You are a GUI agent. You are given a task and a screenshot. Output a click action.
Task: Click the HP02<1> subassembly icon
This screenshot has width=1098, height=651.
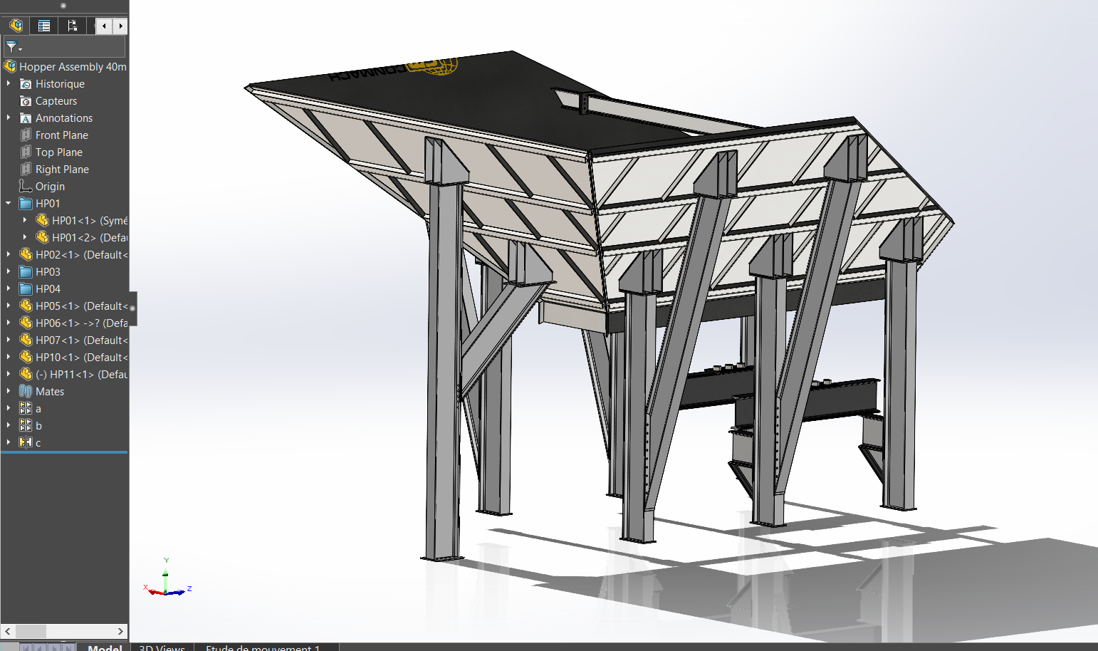[26, 254]
